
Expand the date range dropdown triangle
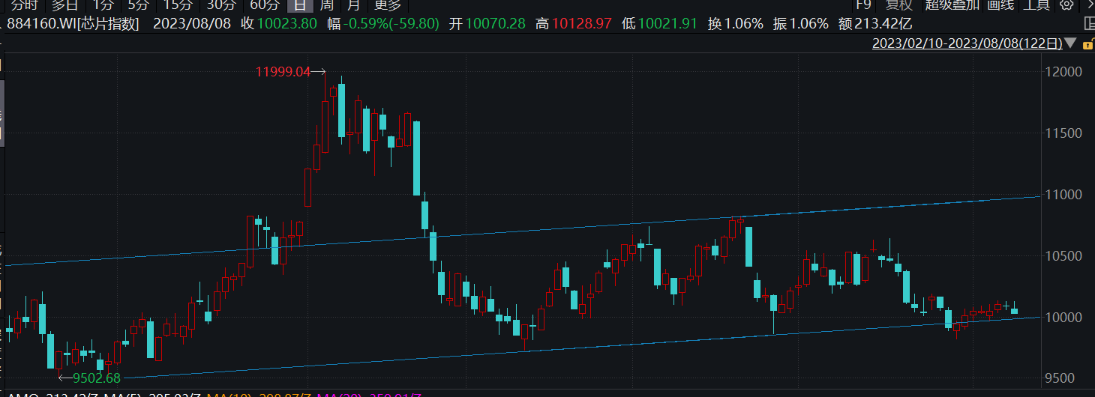1070,43
